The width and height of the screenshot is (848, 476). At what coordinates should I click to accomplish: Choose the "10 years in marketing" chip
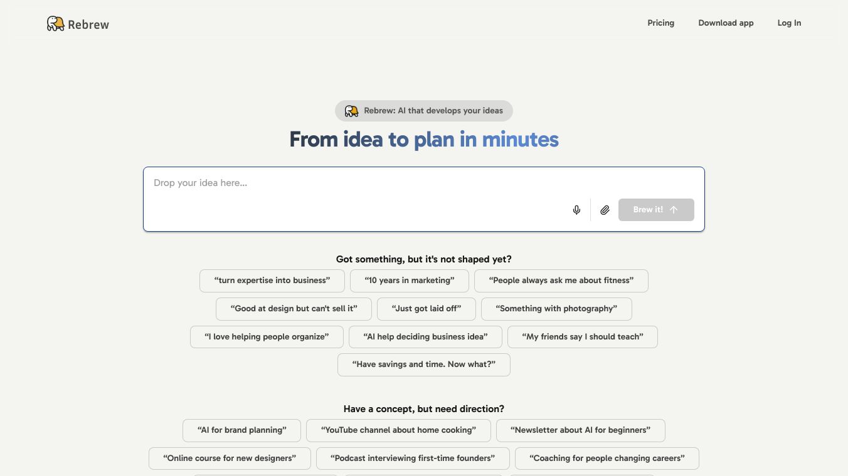[409, 281]
